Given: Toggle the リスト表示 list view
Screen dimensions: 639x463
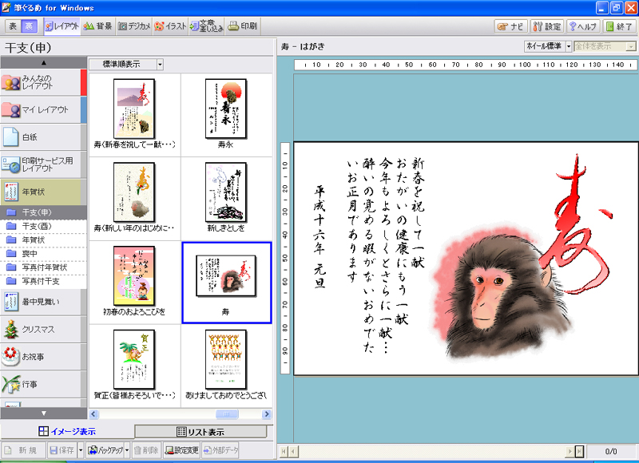Looking at the screenshot, I should point(204,432).
